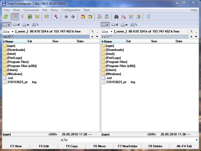This screenshot has width=201, height=151.
Task: Click the F3 View button
Action: [16, 146]
